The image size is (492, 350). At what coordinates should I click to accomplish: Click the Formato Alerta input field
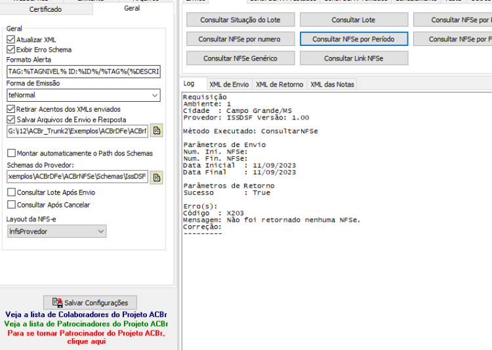tap(83, 72)
